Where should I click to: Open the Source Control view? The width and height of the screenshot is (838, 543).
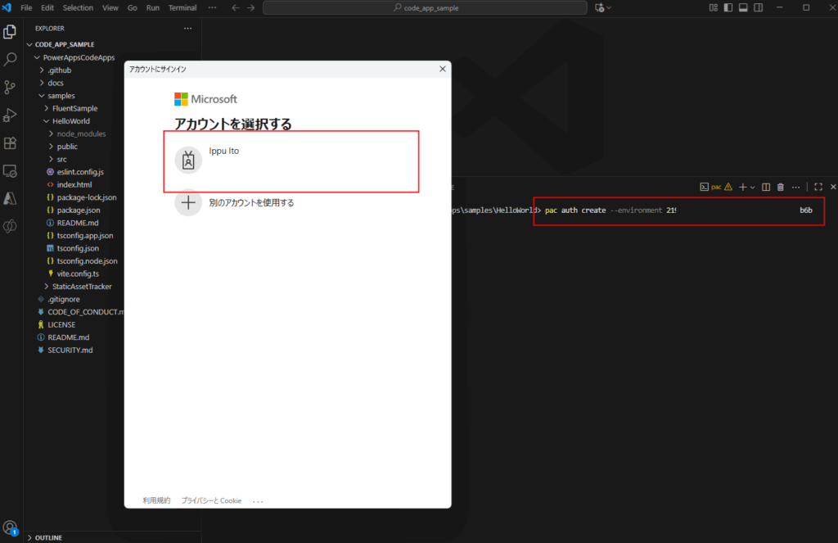point(10,87)
